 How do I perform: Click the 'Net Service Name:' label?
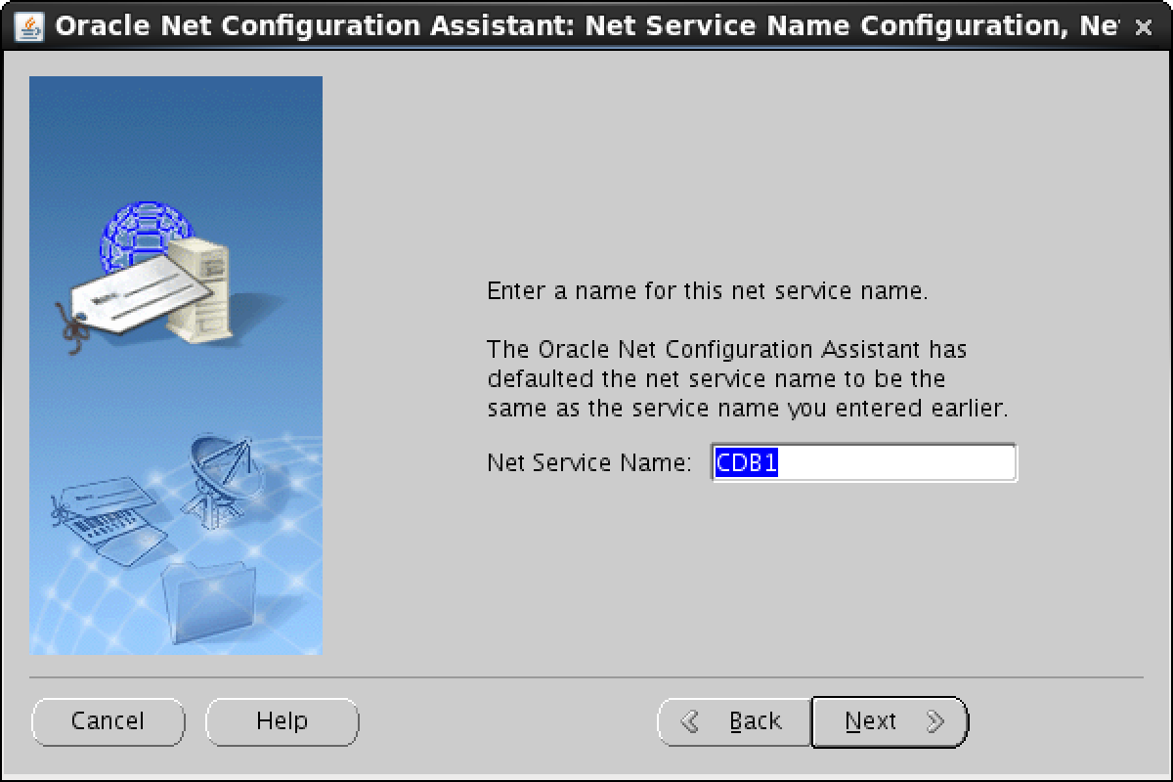(x=589, y=463)
